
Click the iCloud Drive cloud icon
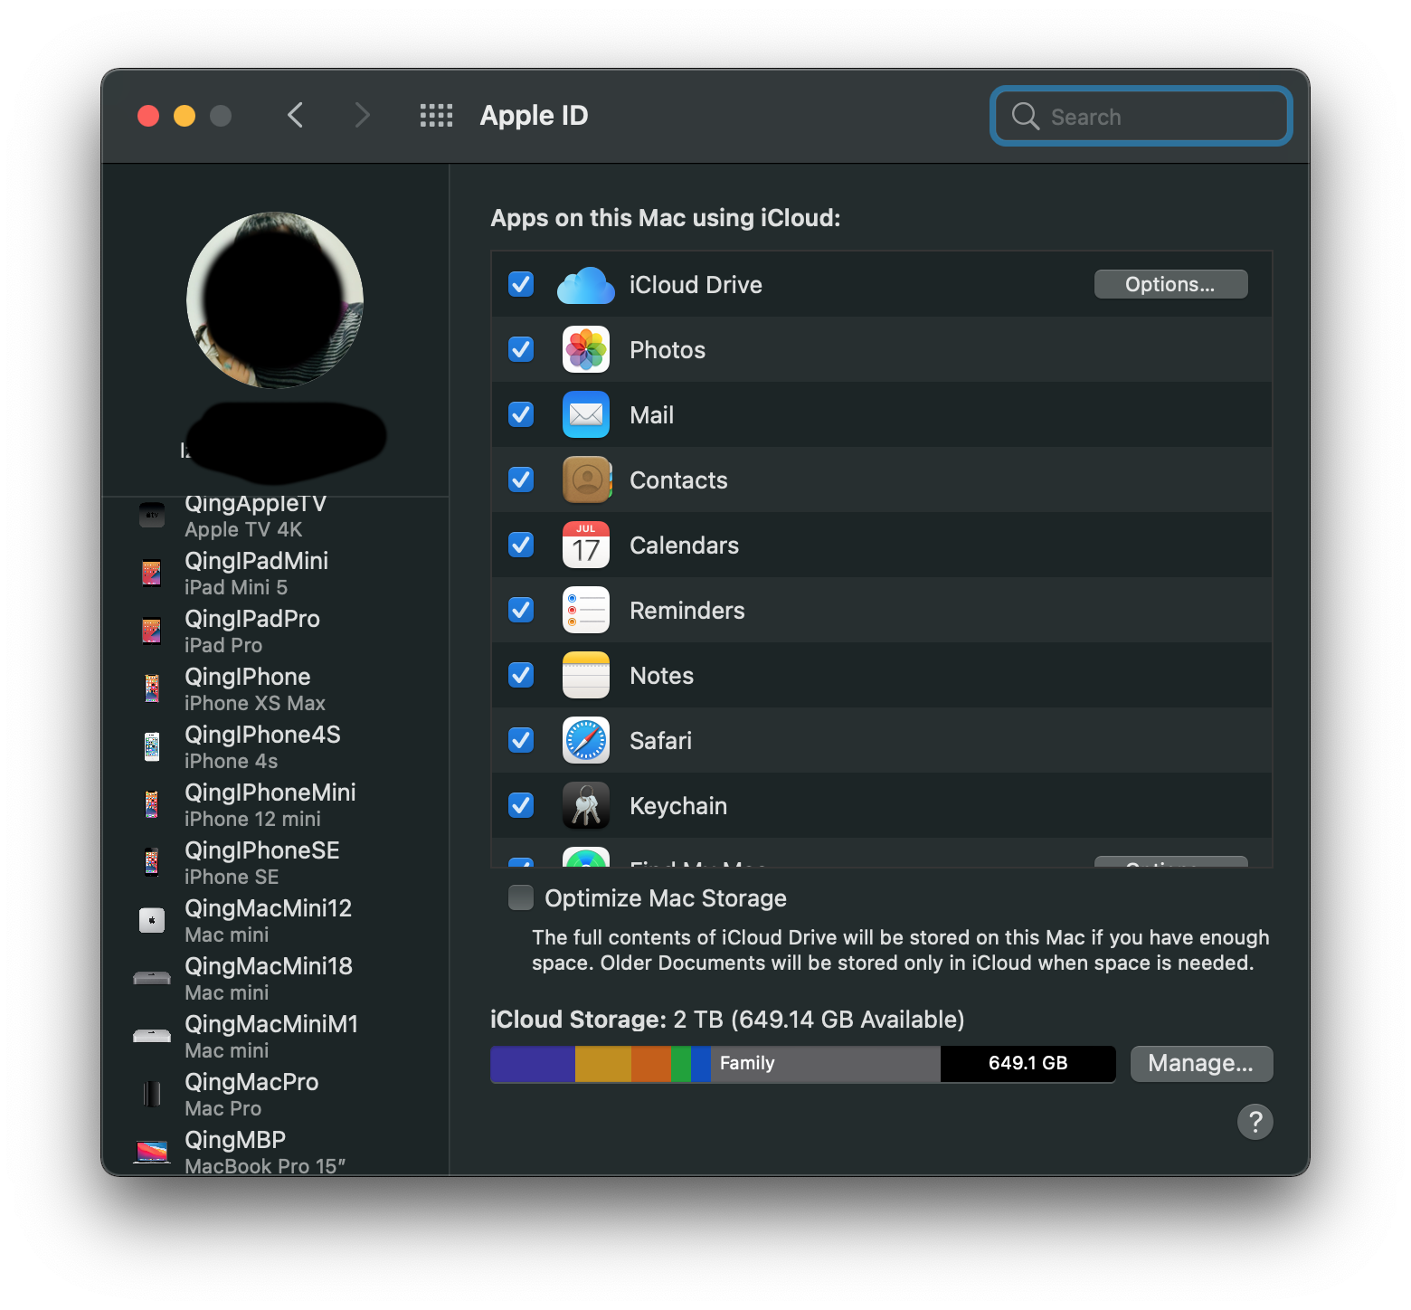tap(586, 285)
